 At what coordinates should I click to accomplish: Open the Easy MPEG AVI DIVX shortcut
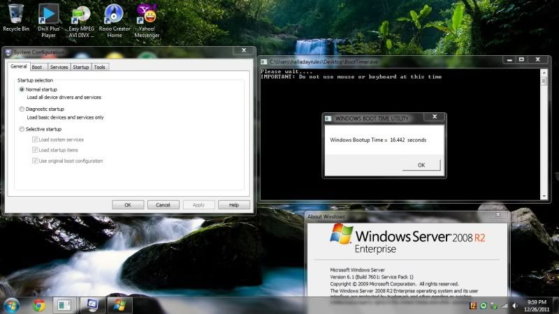pyautogui.click(x=82, y=20)
